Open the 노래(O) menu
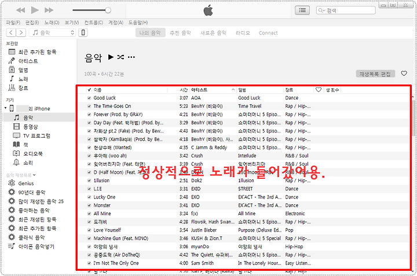Viewport: 417px width, 276px height. pyautogui.click(x=52, y=23)
